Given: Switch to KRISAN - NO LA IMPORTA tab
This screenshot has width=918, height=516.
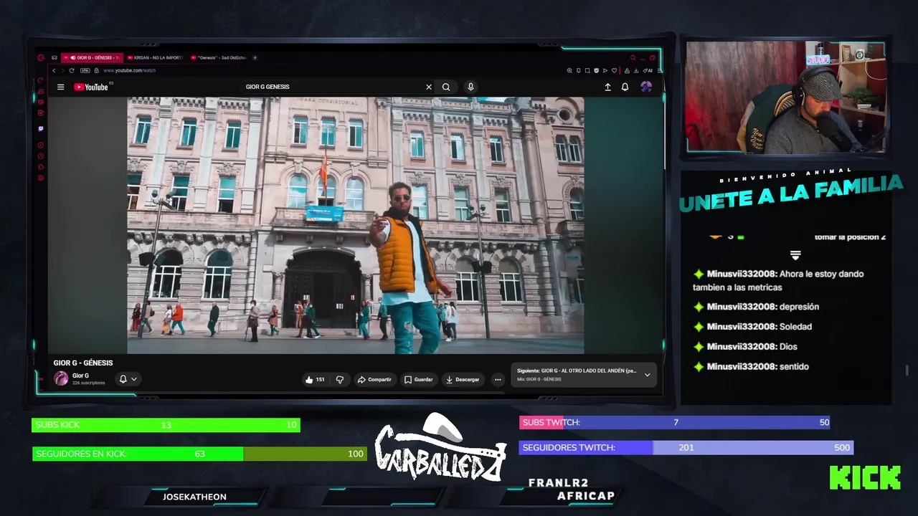Looking at the screenshot, I should [x=155, y=57].
